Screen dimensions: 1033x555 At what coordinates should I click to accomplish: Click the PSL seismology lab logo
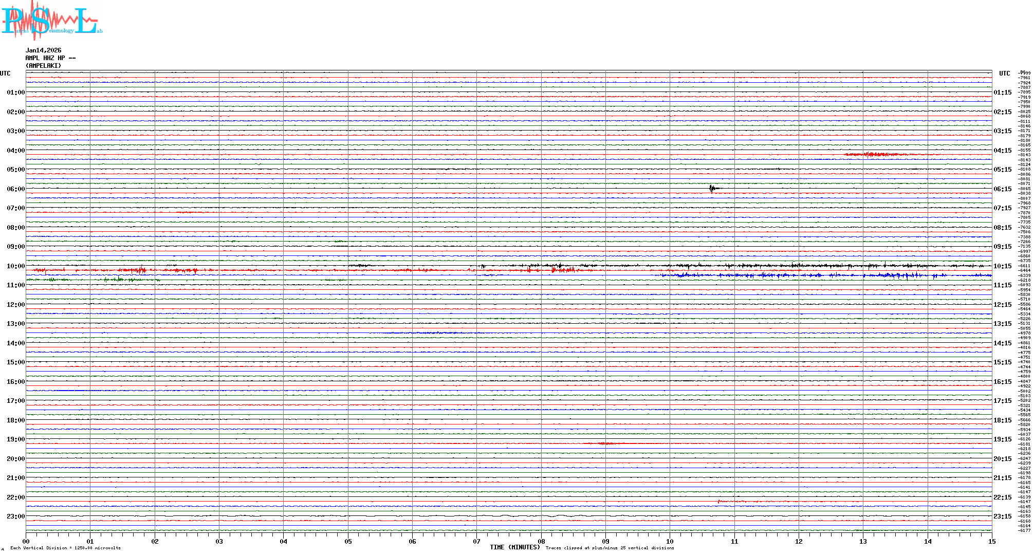[x=51, y=21]
